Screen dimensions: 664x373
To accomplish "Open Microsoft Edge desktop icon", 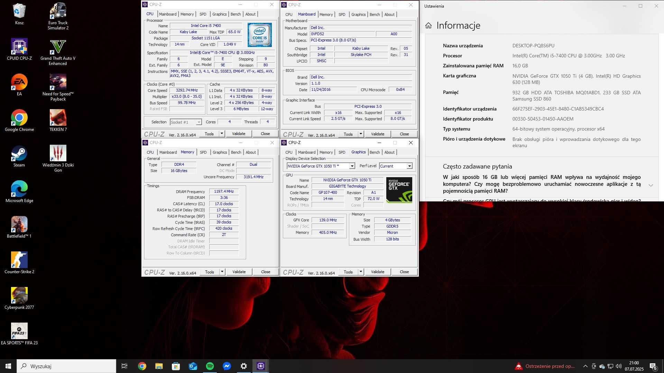I will coord(19,192).
